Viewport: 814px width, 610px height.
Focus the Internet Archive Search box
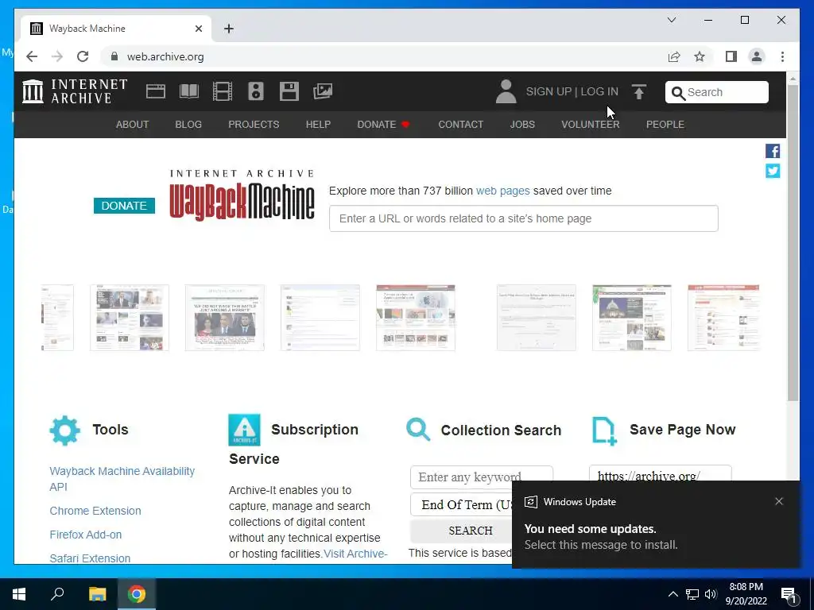[x=716, y=92]
